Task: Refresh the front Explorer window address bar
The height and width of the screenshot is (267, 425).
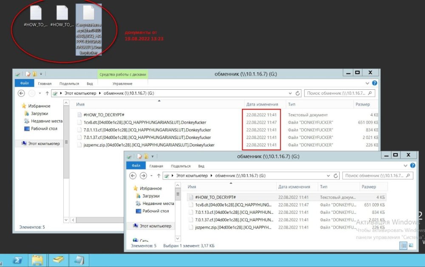Action: coord(336,176)
